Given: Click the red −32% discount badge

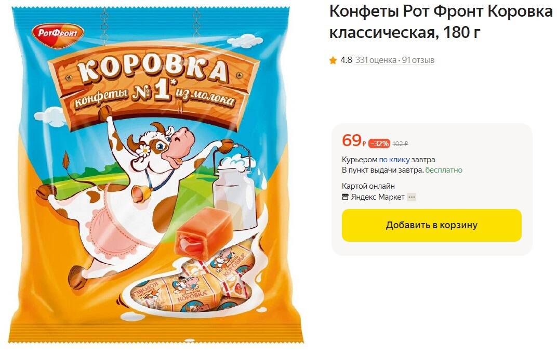Looking at the screenshot, I should click(x=379, y=144).
